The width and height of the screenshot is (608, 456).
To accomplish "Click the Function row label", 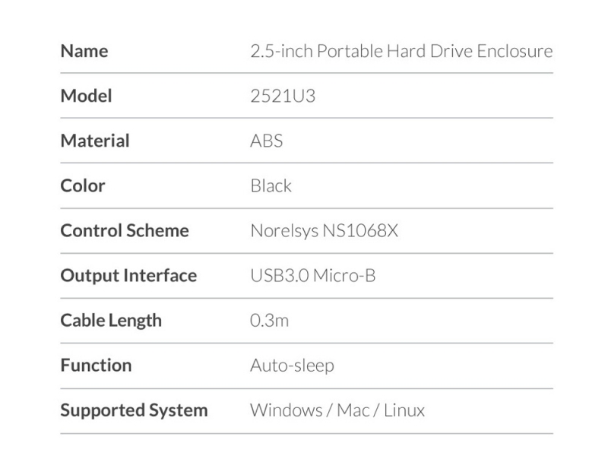I will (x=96, y=365).
